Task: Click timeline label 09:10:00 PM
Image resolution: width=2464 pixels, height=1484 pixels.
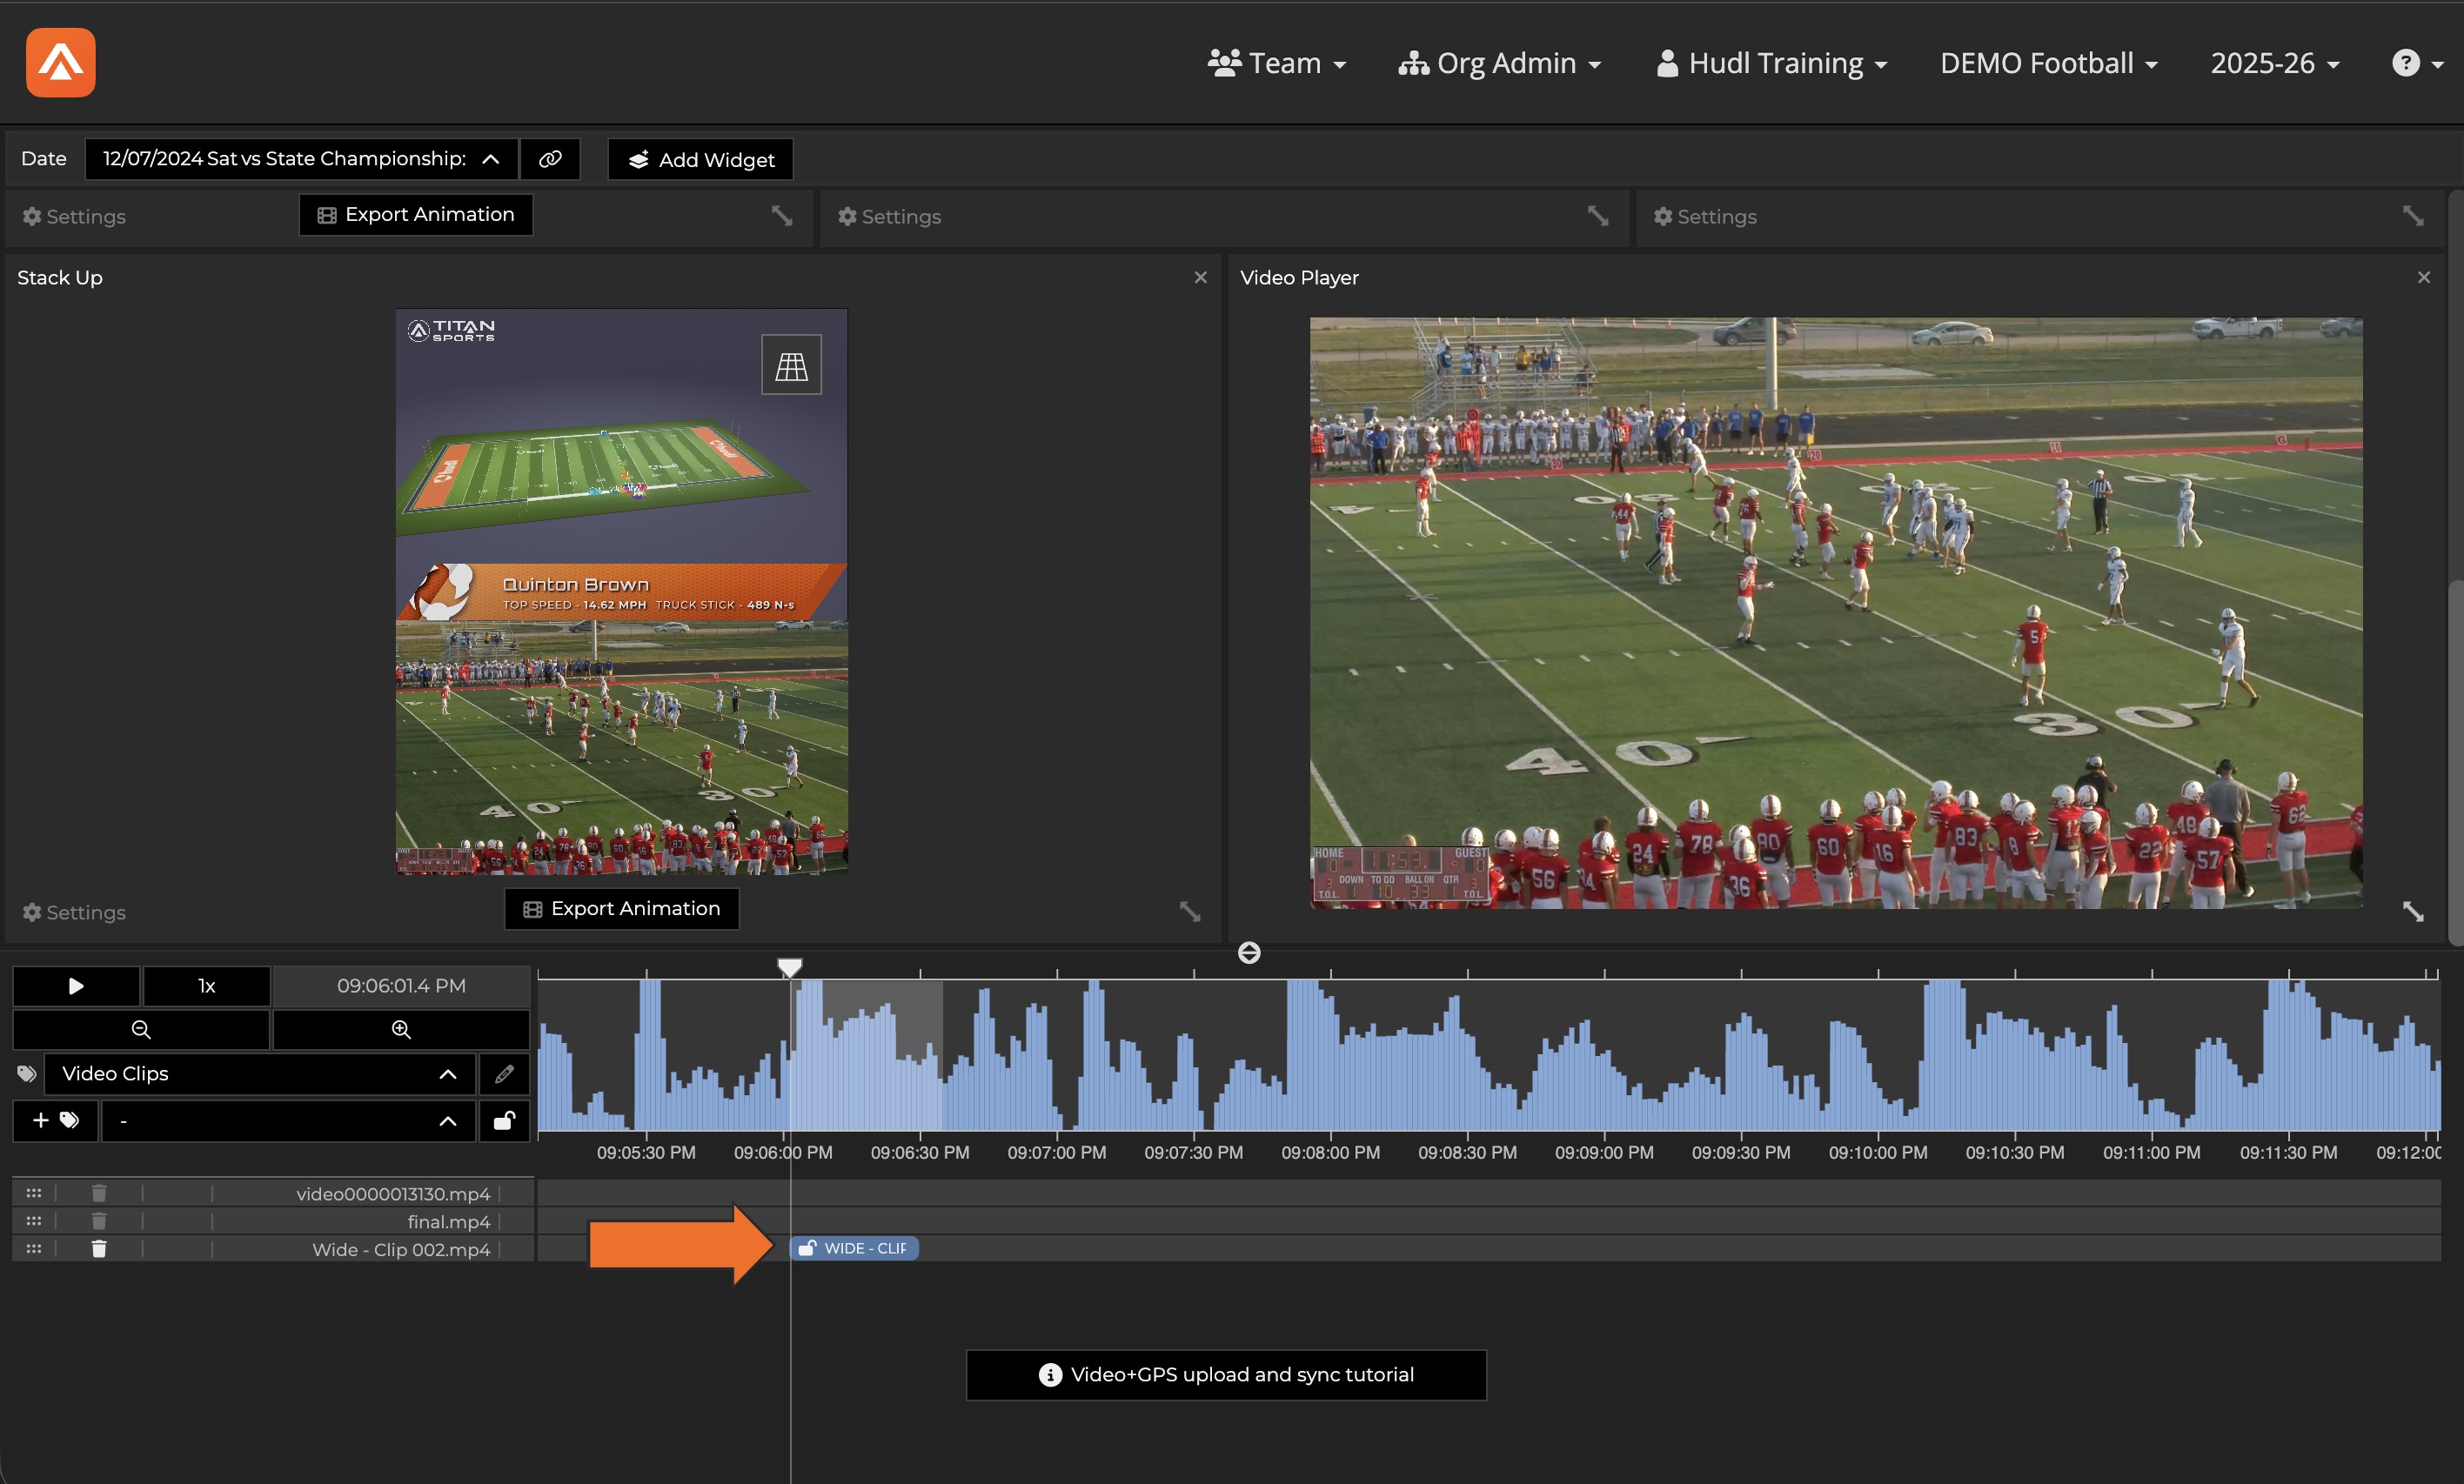Action: coord(1878,1152)
